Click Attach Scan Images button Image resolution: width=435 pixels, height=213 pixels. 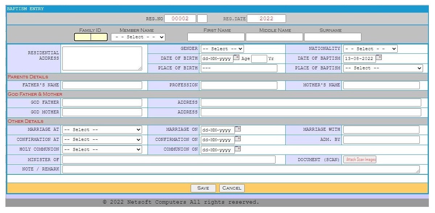360,160
